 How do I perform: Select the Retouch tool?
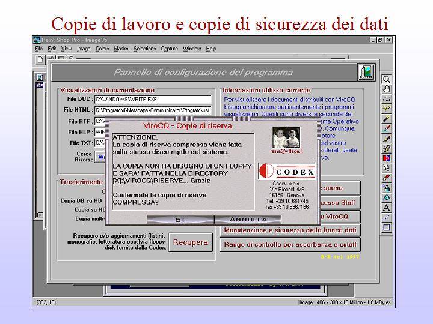(386, 168)
